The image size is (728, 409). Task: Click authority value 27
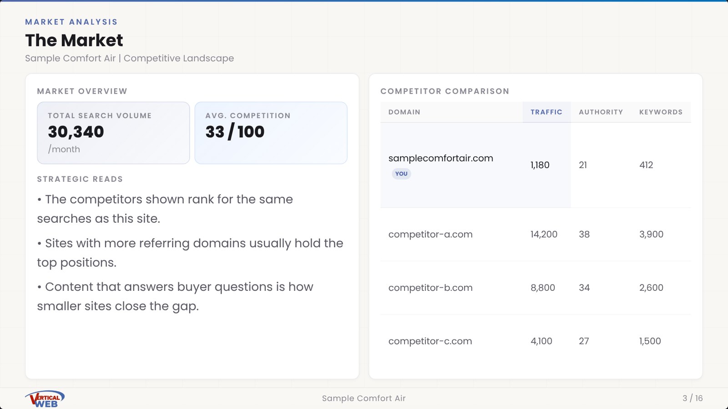pyautogui.click(x=584, y=341)
